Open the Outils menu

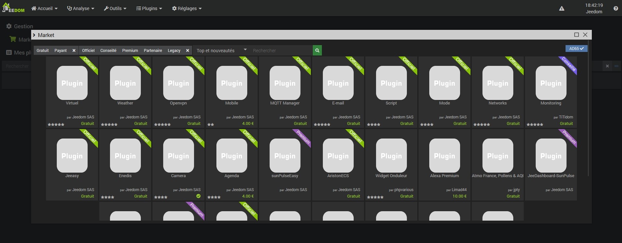(x=115, y=8)
